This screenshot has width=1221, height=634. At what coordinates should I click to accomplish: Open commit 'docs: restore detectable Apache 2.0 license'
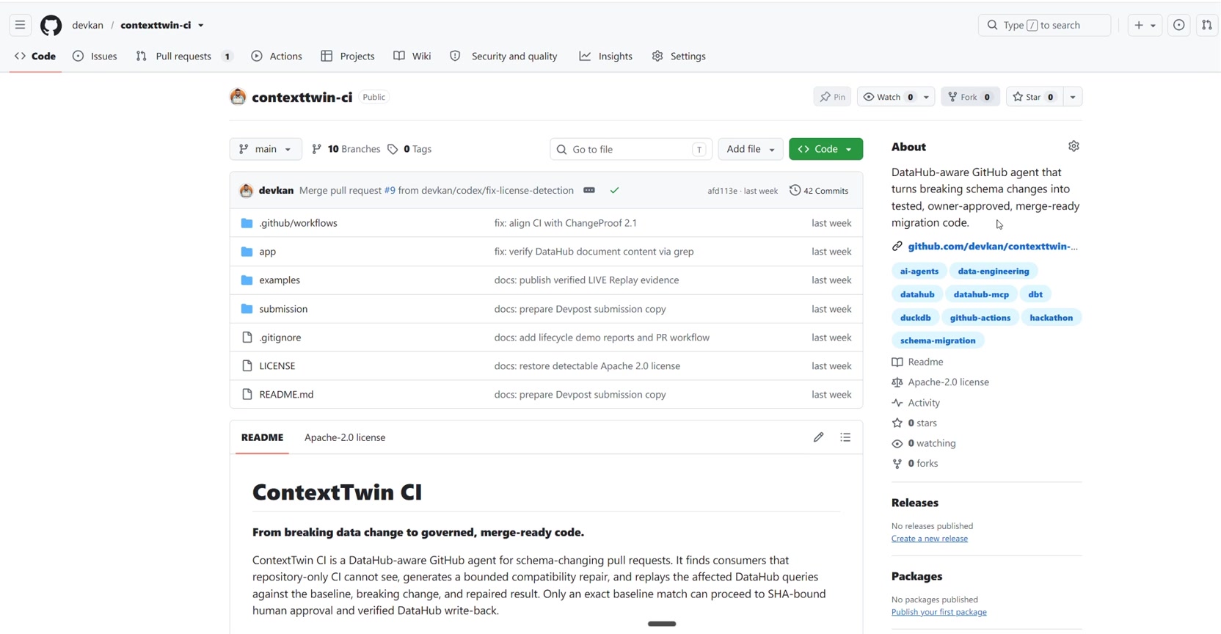coord(587,365)
